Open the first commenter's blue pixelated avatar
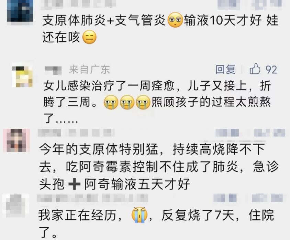Screen dimensions: 290x240 point(20,11)
